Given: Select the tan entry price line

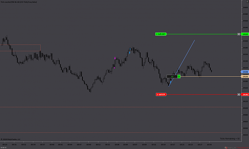Looking at the screenshot, I should pyautogui.click(x=210, y=77).
